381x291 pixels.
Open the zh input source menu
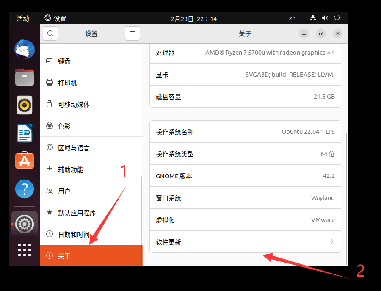click(292, 18)
